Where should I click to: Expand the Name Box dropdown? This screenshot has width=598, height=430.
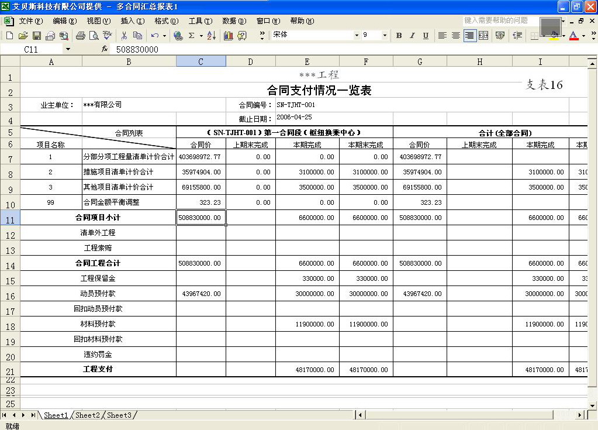pos(68,49)
